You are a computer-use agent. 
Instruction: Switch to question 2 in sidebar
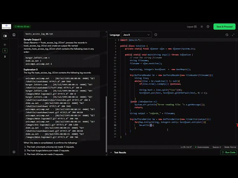pos(5,56)
